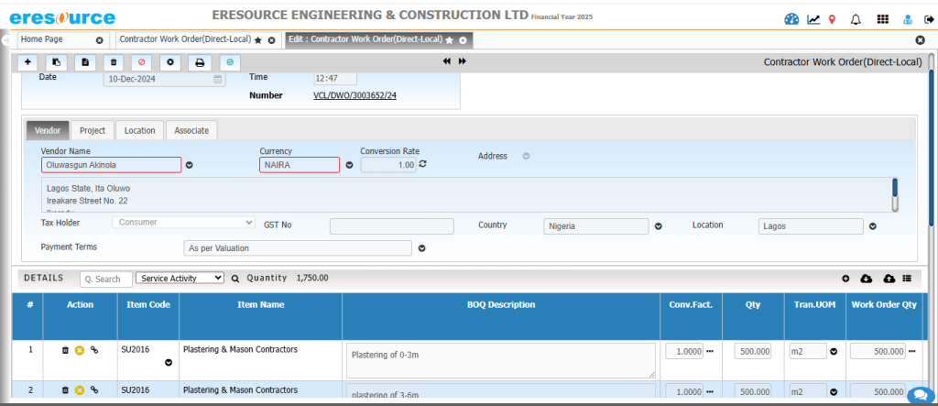This screenshot has width=938, height=406.
Task: Open the dashboard gauge icon in header
Action: 791,19
